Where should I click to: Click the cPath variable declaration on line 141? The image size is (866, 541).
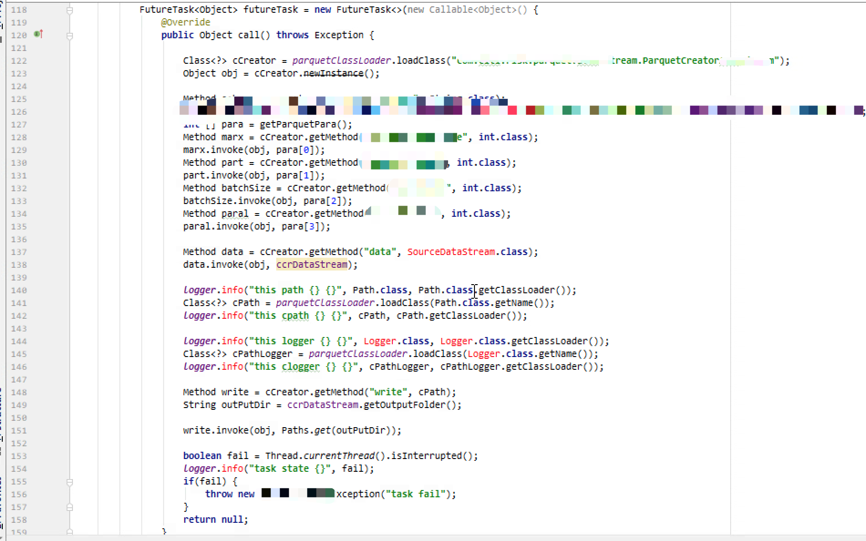246,303
